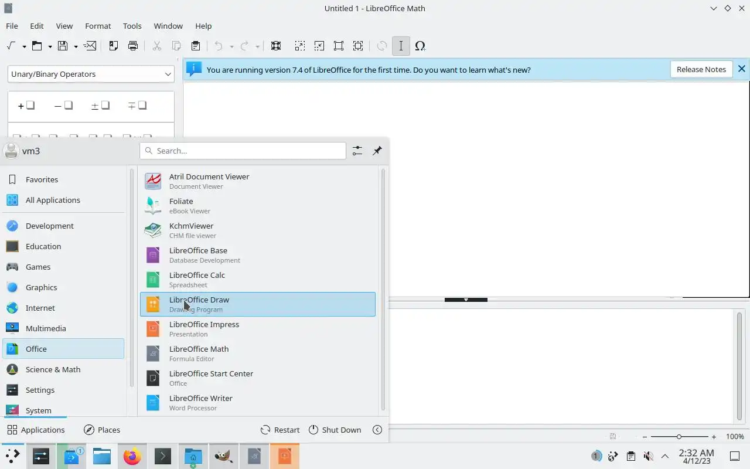Click the status bar zoom-out minus button
The width and height of the screenshot is (750, 469).
645,437
